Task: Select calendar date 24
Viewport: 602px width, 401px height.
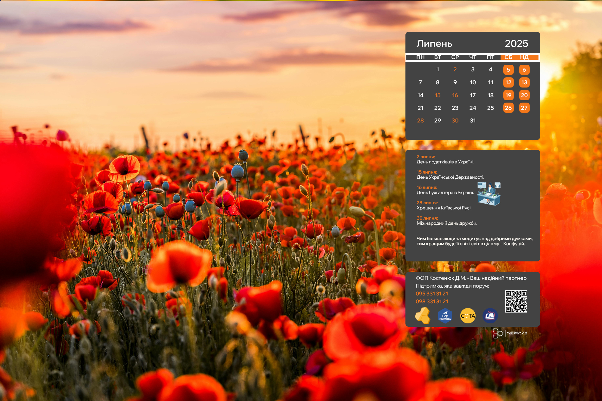Action: click(473, 108)
